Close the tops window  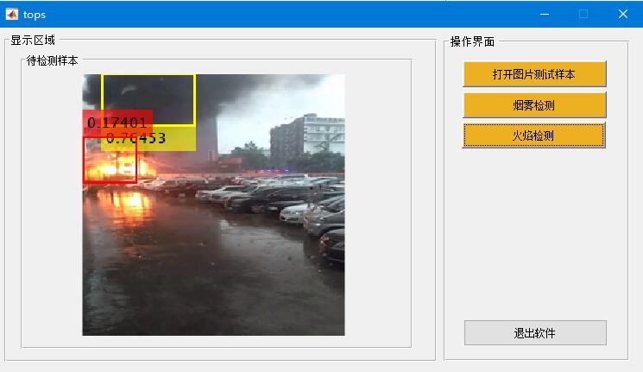pos(622,15)
